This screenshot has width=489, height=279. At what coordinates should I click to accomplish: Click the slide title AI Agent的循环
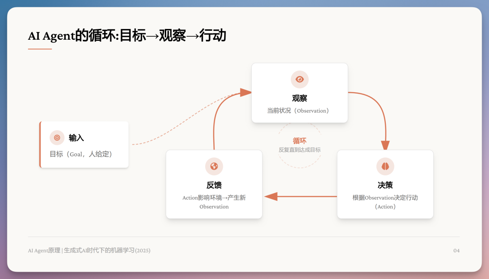pyautogui.click(x=128, y=35)
